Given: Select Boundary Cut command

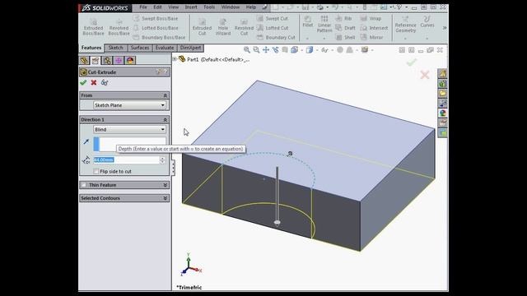Looking at the screenshot, I should (277, 37).
